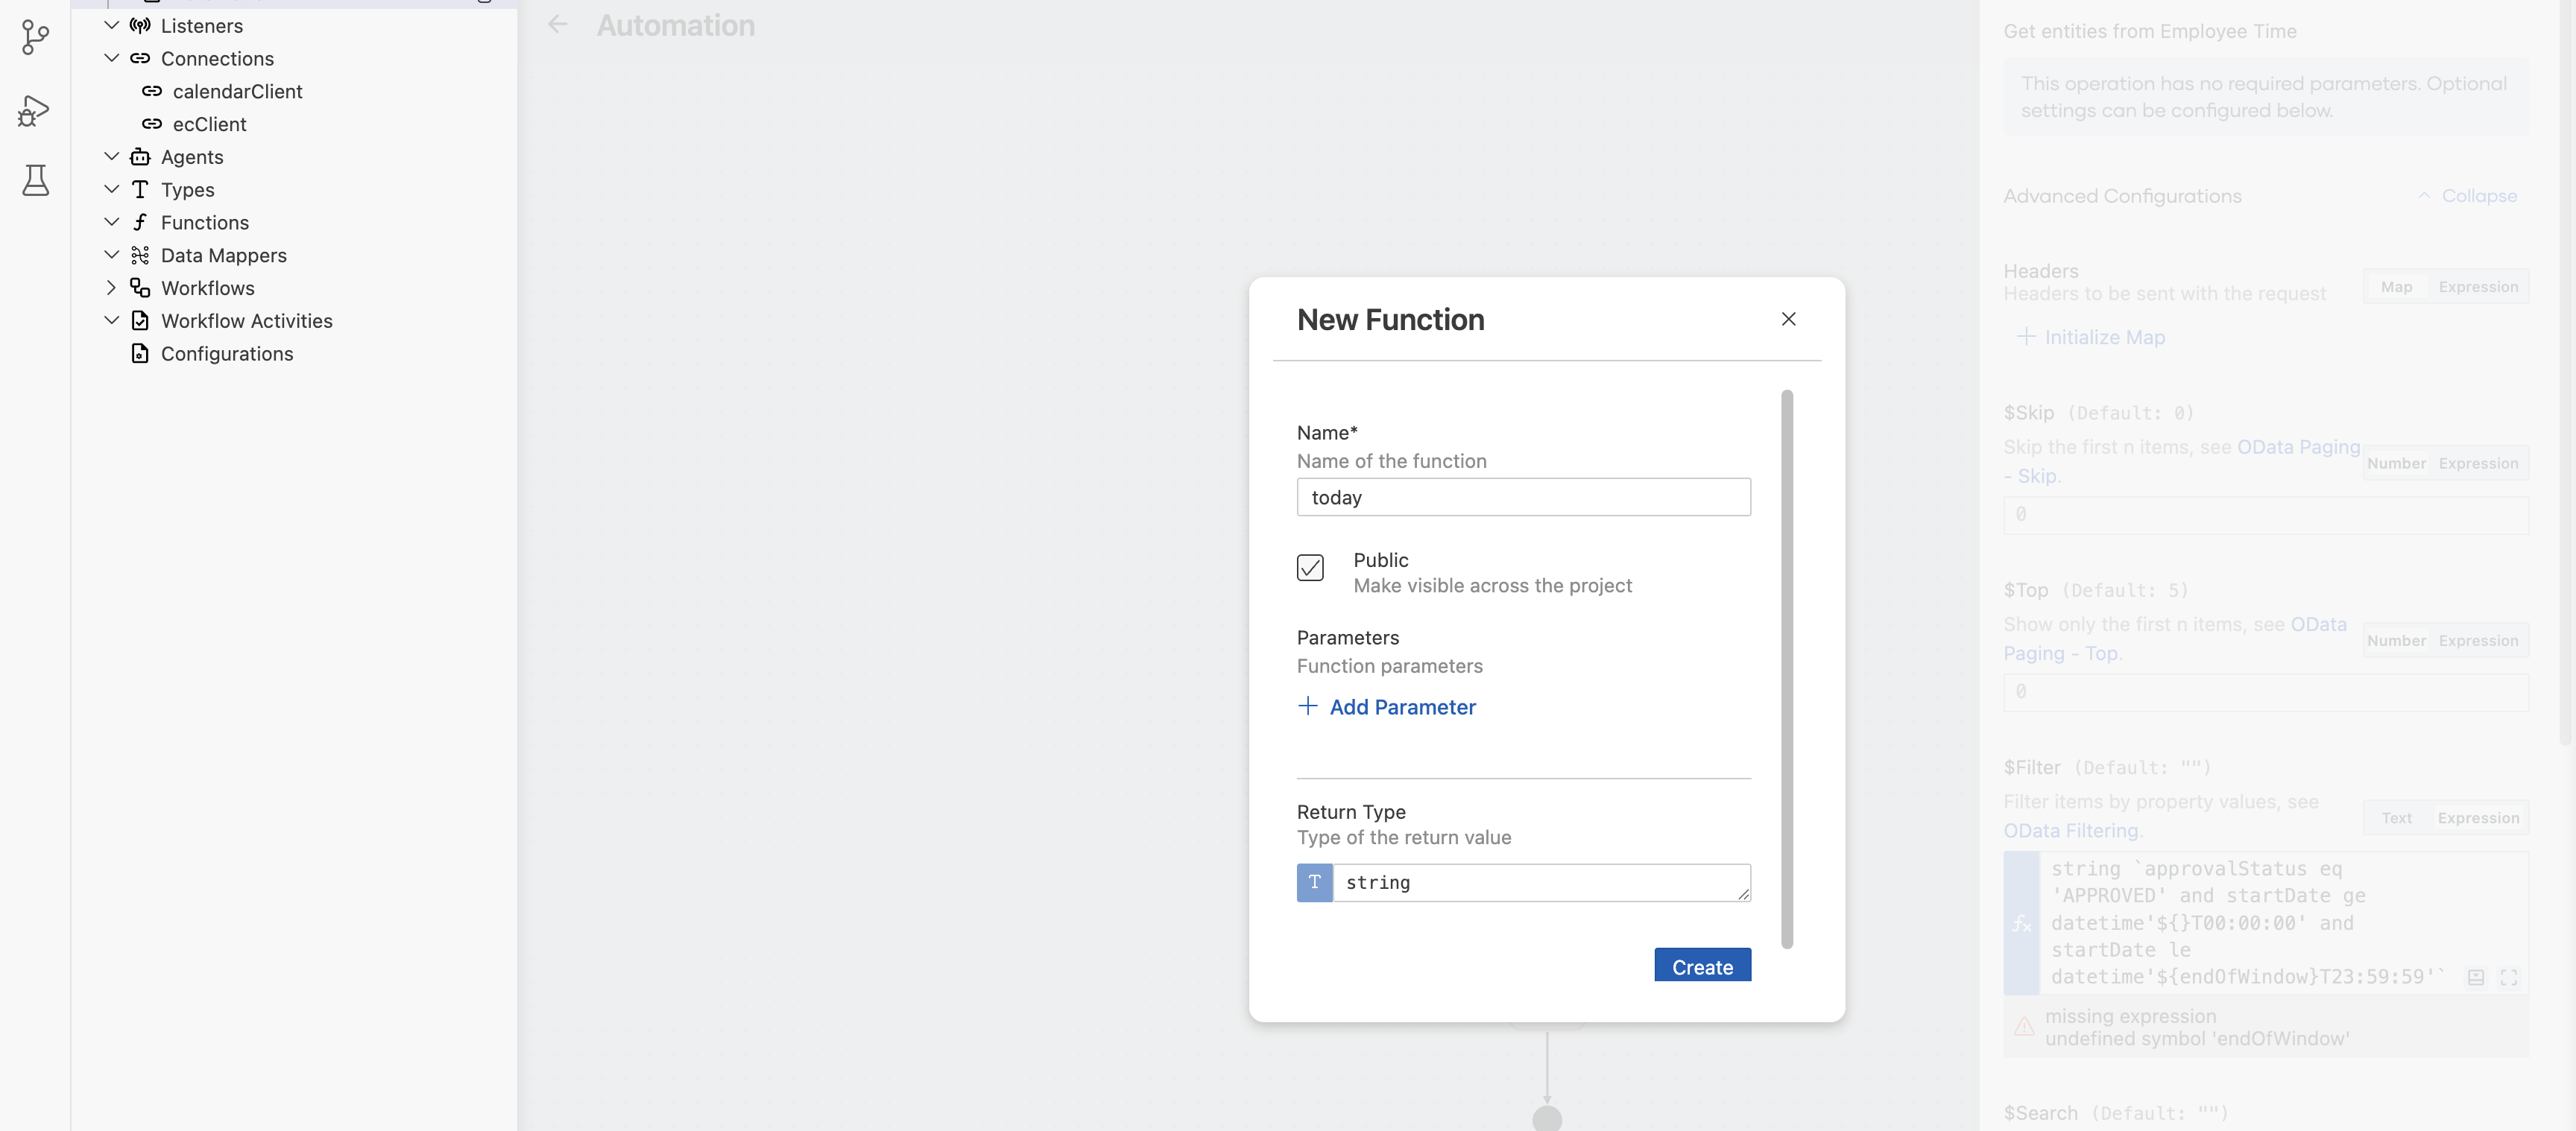Collapse the Functions tree node
The width and height of the screenshot is (2576, 1131).
pos(112,222)
